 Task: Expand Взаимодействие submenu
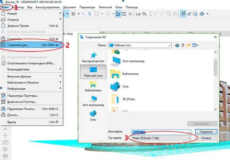click(x=31, y=69)
